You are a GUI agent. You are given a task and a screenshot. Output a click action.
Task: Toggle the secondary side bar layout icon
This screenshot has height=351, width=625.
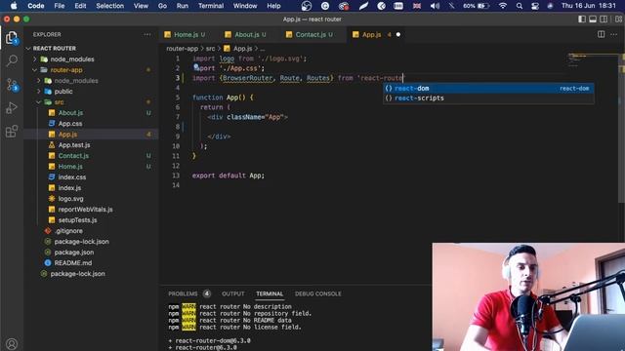tap(604, 19)
